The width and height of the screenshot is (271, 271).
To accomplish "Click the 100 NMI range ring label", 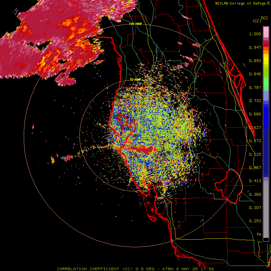I will tap(135, 24).
